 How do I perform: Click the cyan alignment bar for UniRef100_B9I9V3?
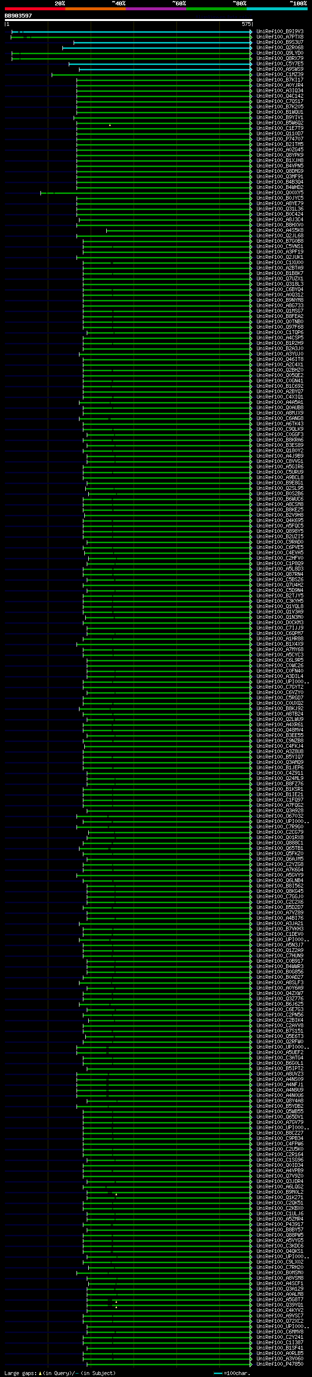pyautogui.click(x=132, y=32)
